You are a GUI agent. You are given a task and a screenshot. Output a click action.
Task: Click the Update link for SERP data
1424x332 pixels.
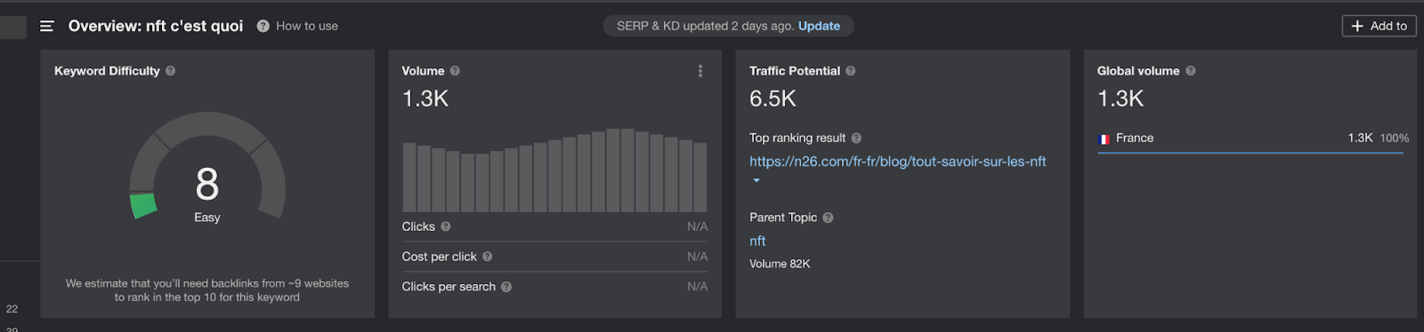coord(819,26)
